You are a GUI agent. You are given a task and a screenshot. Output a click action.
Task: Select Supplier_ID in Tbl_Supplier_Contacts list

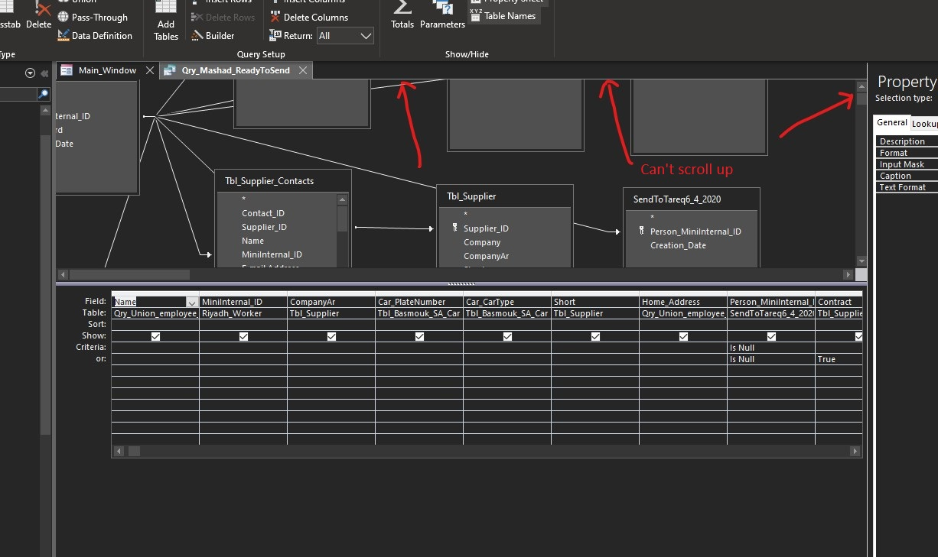tap(265, 227)
